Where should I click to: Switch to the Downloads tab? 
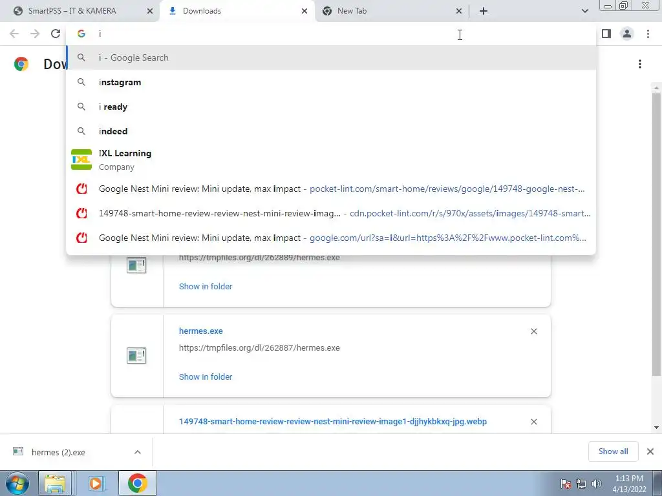point(237,11)
